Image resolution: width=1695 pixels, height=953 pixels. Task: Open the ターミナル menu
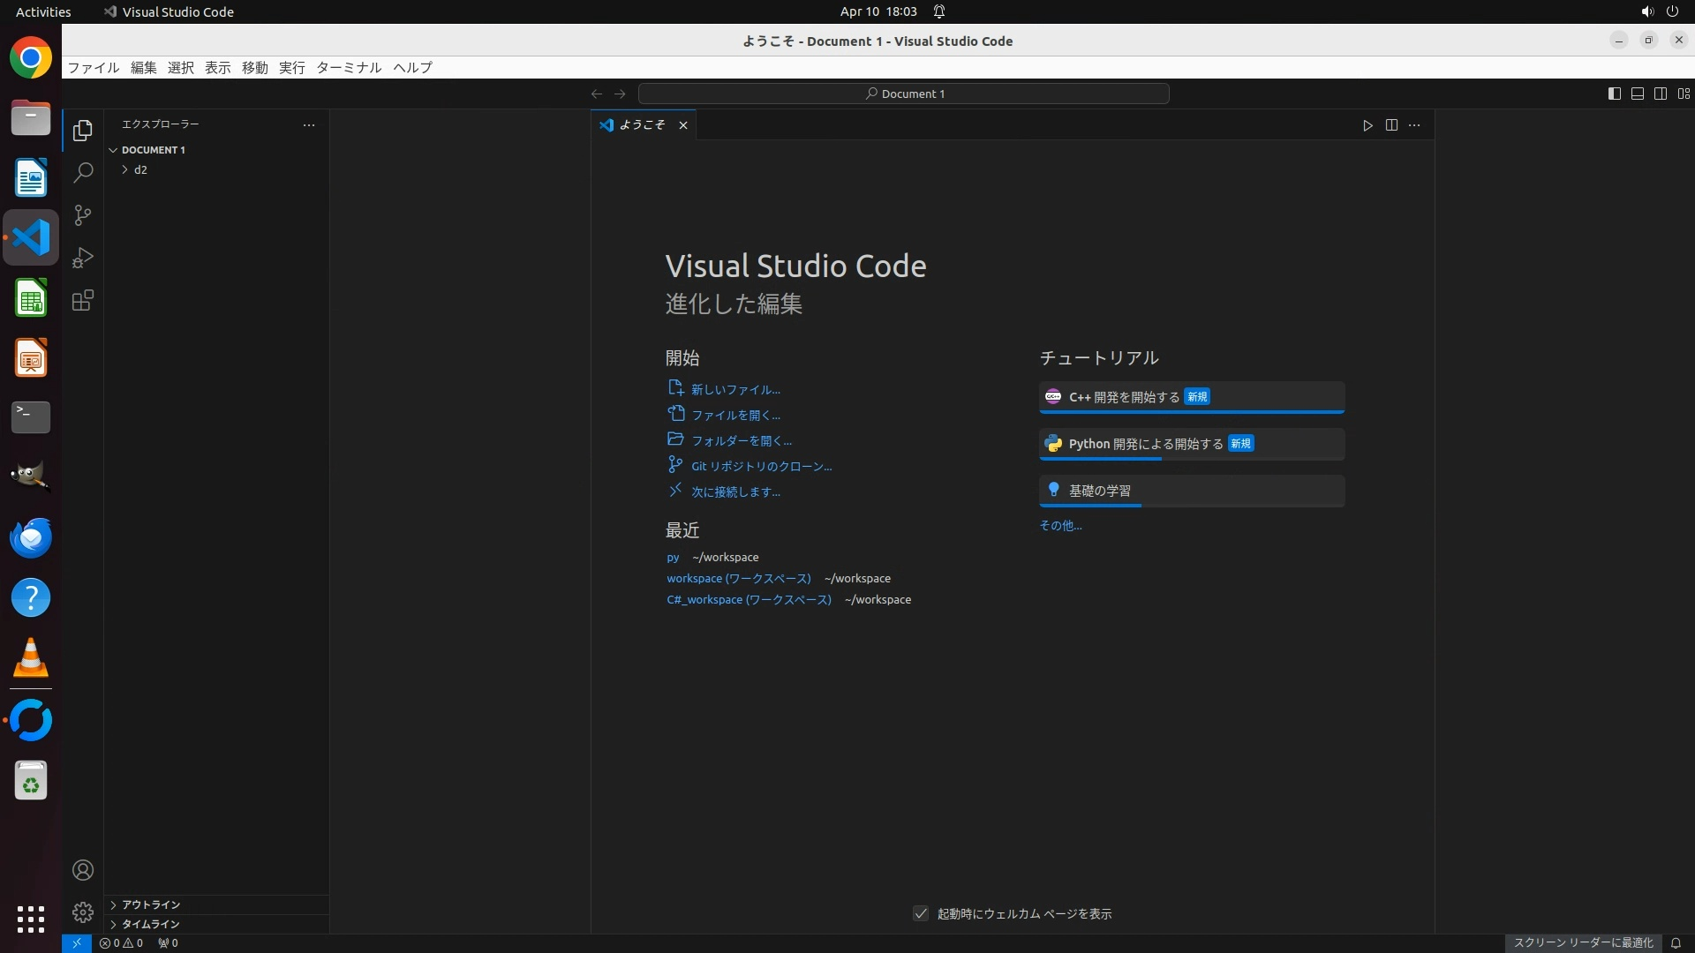349,67
